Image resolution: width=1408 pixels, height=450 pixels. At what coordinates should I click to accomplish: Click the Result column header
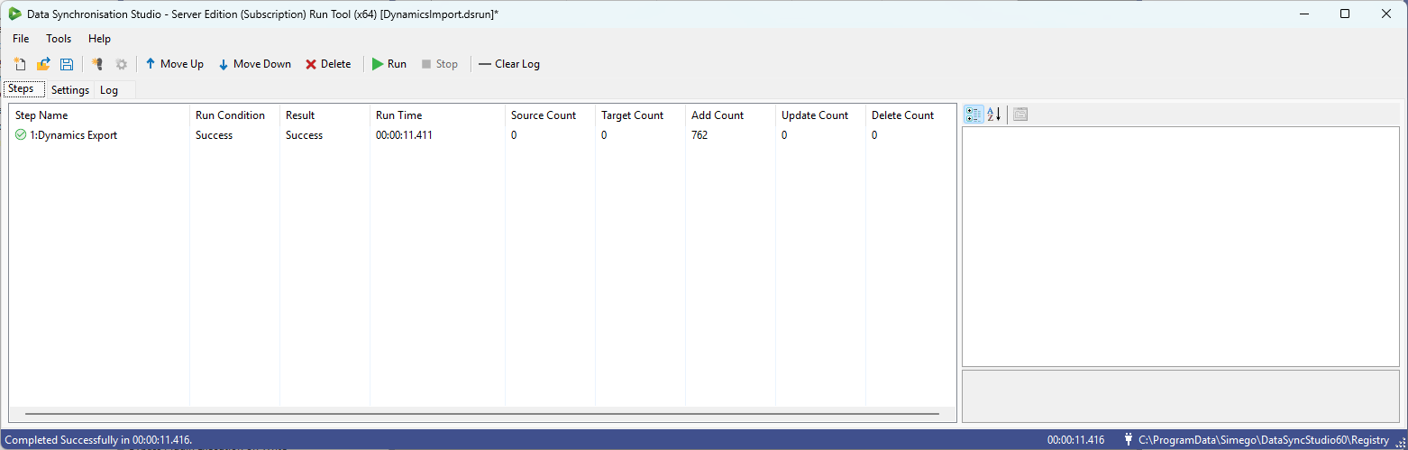(325, 115)
